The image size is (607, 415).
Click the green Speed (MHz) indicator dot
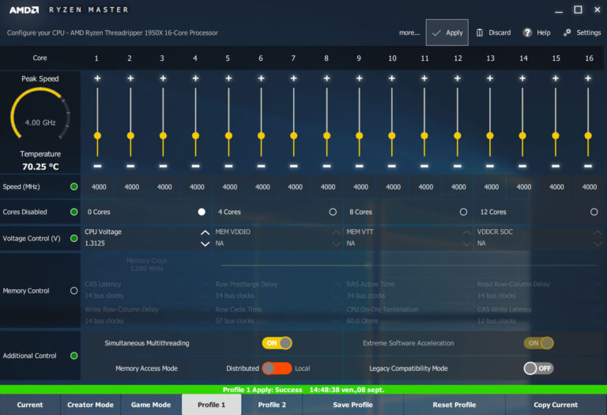coord(74,187)
